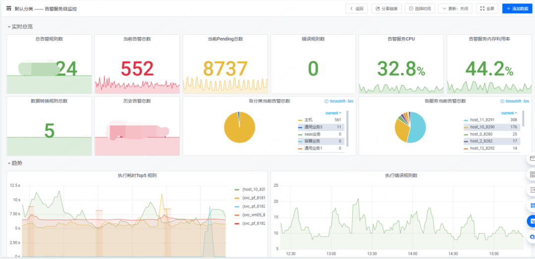Toggle the host_10_8290 legend series

tap(482, 127)
